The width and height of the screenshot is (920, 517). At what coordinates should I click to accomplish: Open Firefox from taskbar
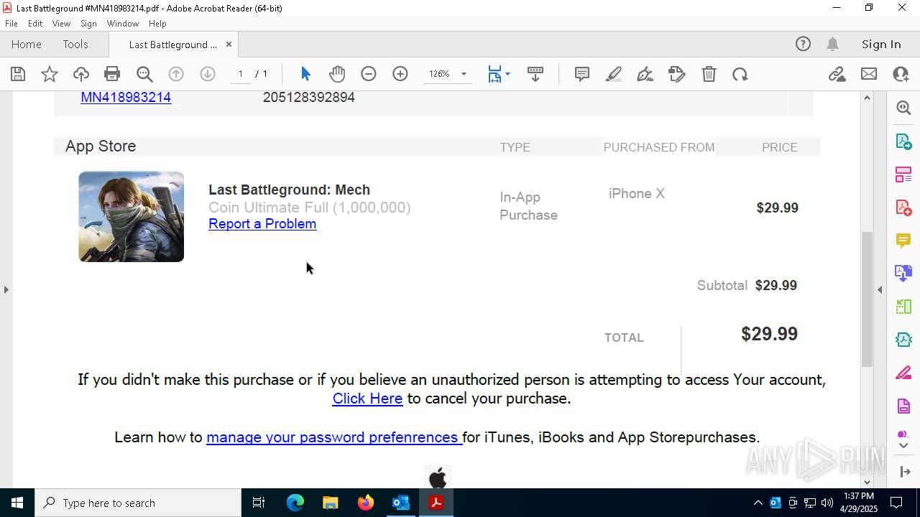point(366,503)
